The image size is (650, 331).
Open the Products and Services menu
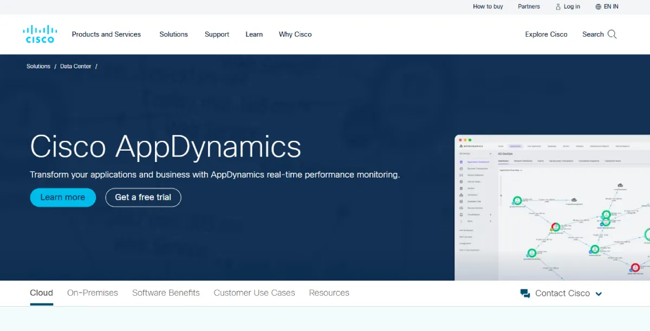tap(106, 34)
